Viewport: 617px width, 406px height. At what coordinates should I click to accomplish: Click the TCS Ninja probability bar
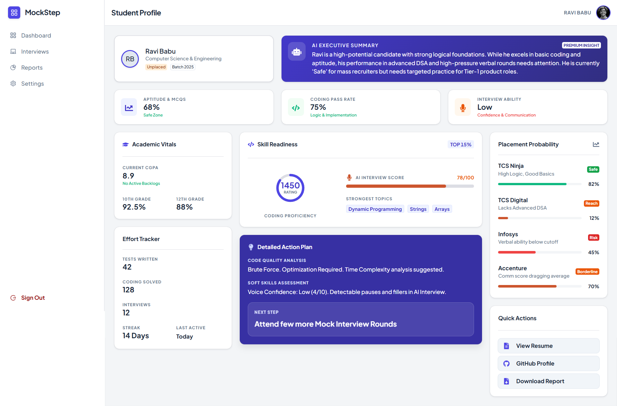540,184
